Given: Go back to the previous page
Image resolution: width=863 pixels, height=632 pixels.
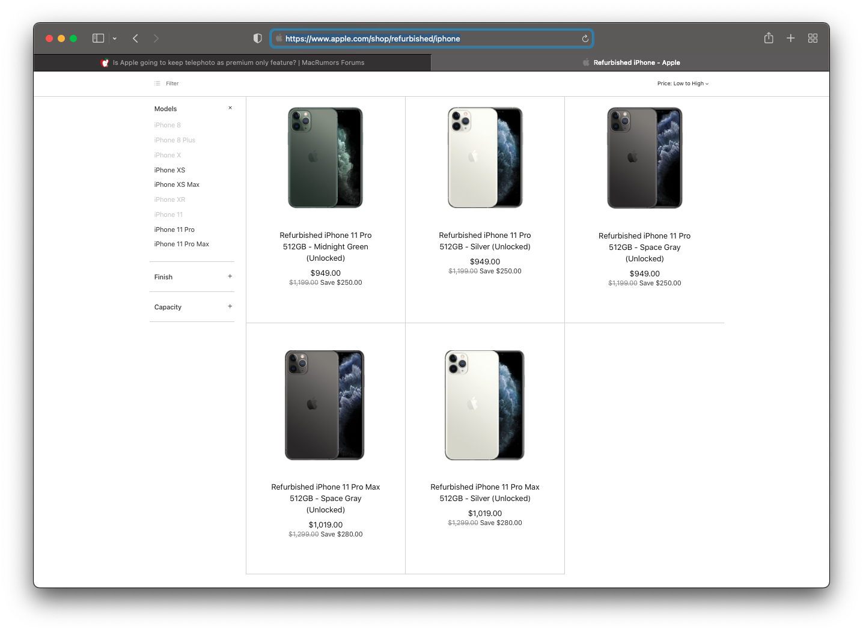Looking at the screenshot, I should tap(135, 38).
